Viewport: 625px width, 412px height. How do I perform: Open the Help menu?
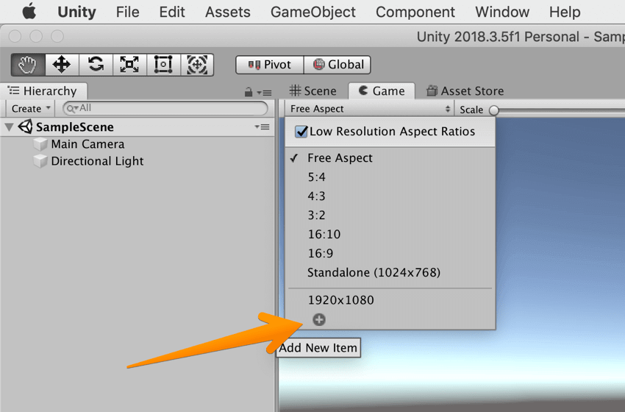click(565, 12)
